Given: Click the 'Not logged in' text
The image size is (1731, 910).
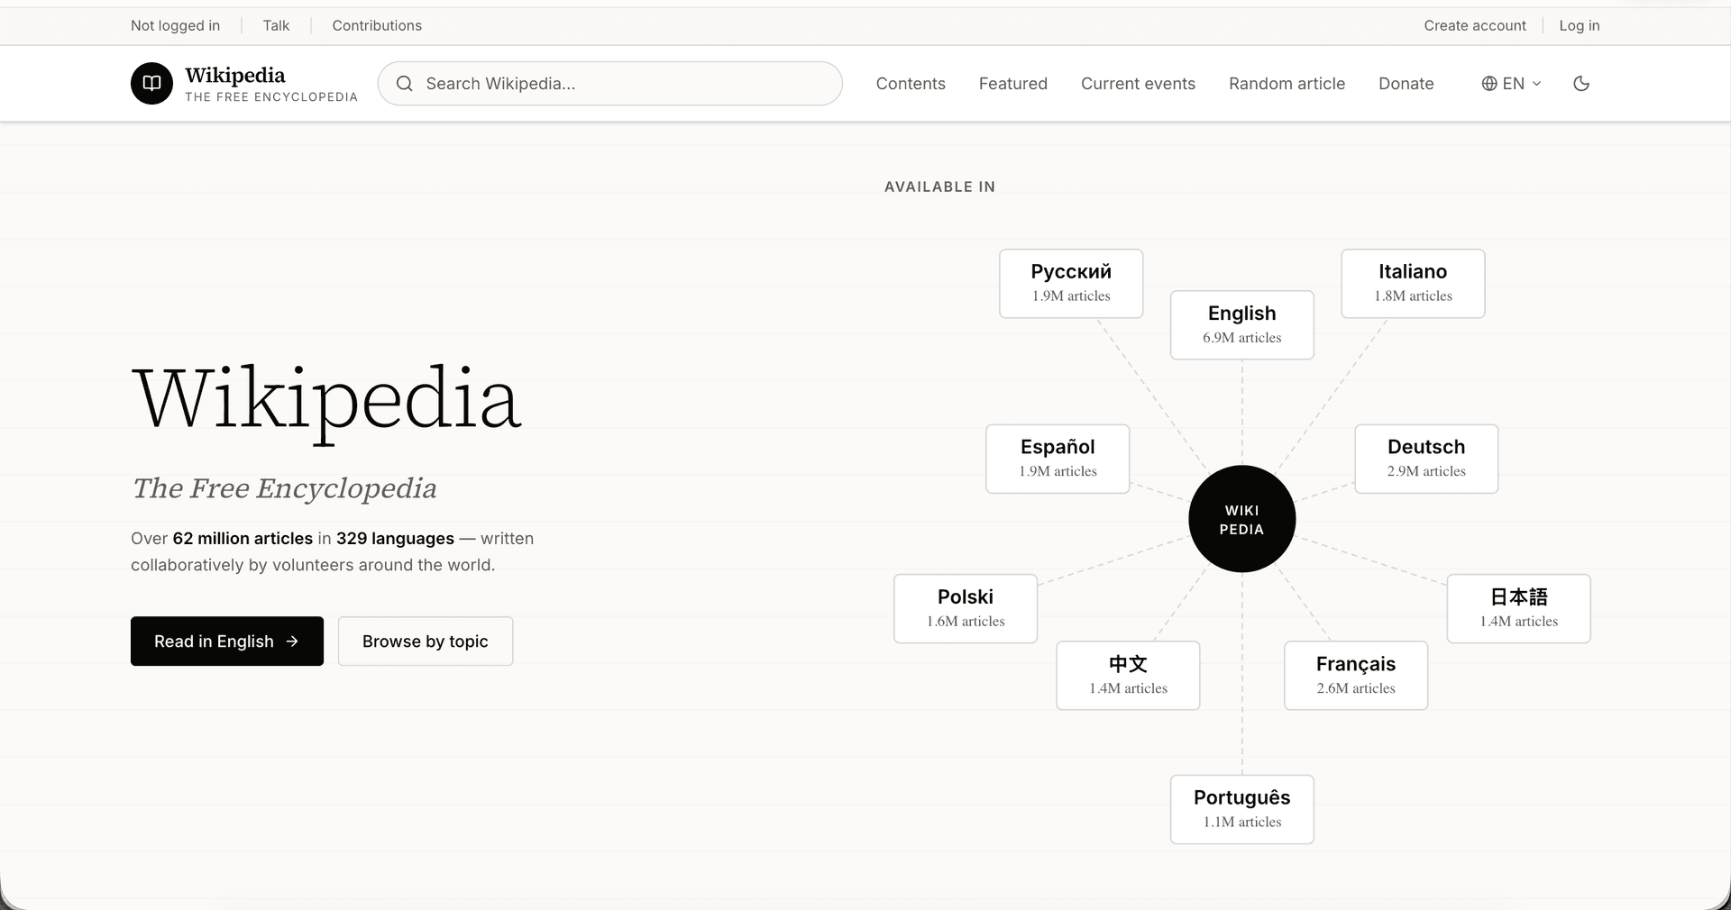Looking at the screenshot, I should tap(175, 25).
